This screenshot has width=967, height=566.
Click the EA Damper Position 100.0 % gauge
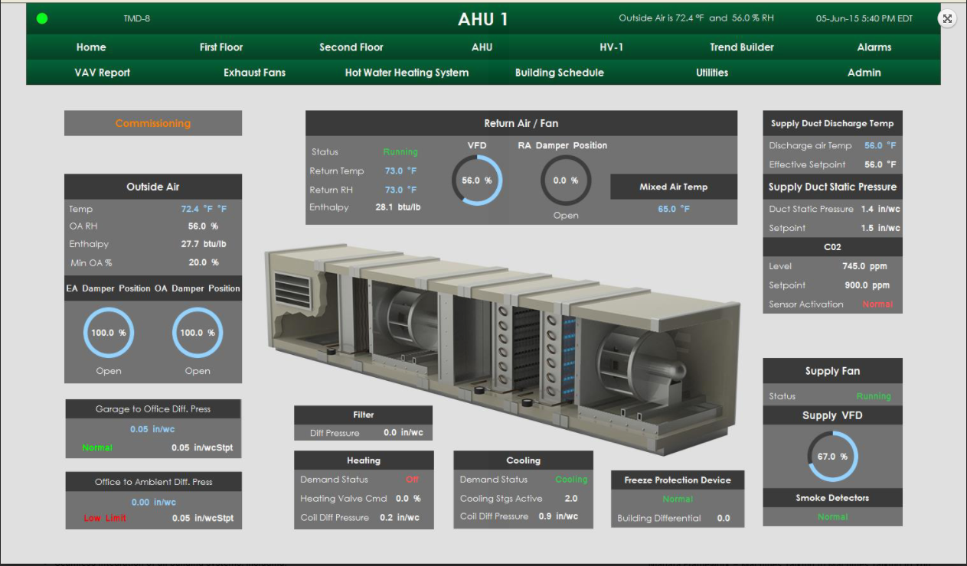[109, 333]
